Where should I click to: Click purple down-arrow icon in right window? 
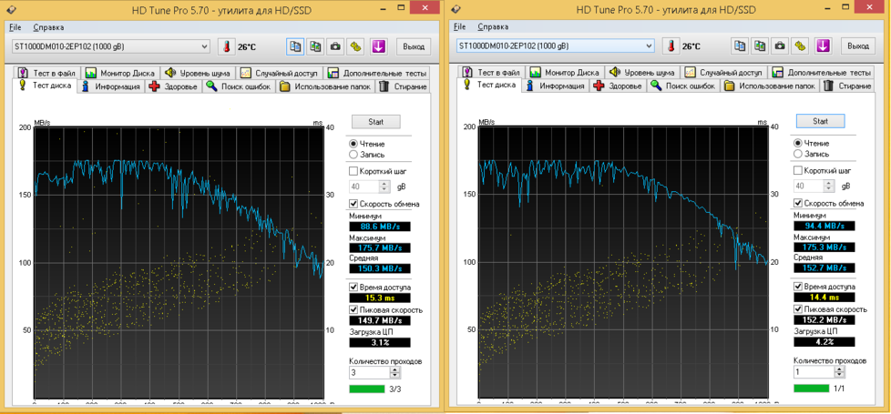pos(824,46)
